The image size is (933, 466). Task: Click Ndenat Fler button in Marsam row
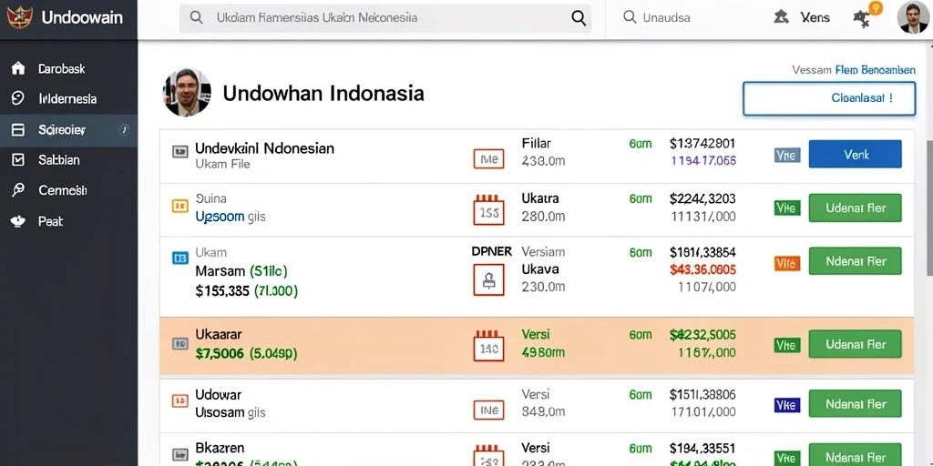point(855,261)
